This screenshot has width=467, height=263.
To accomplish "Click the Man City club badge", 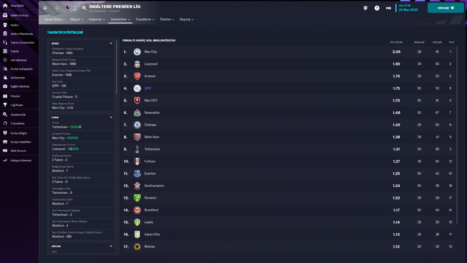I will 137,52.
